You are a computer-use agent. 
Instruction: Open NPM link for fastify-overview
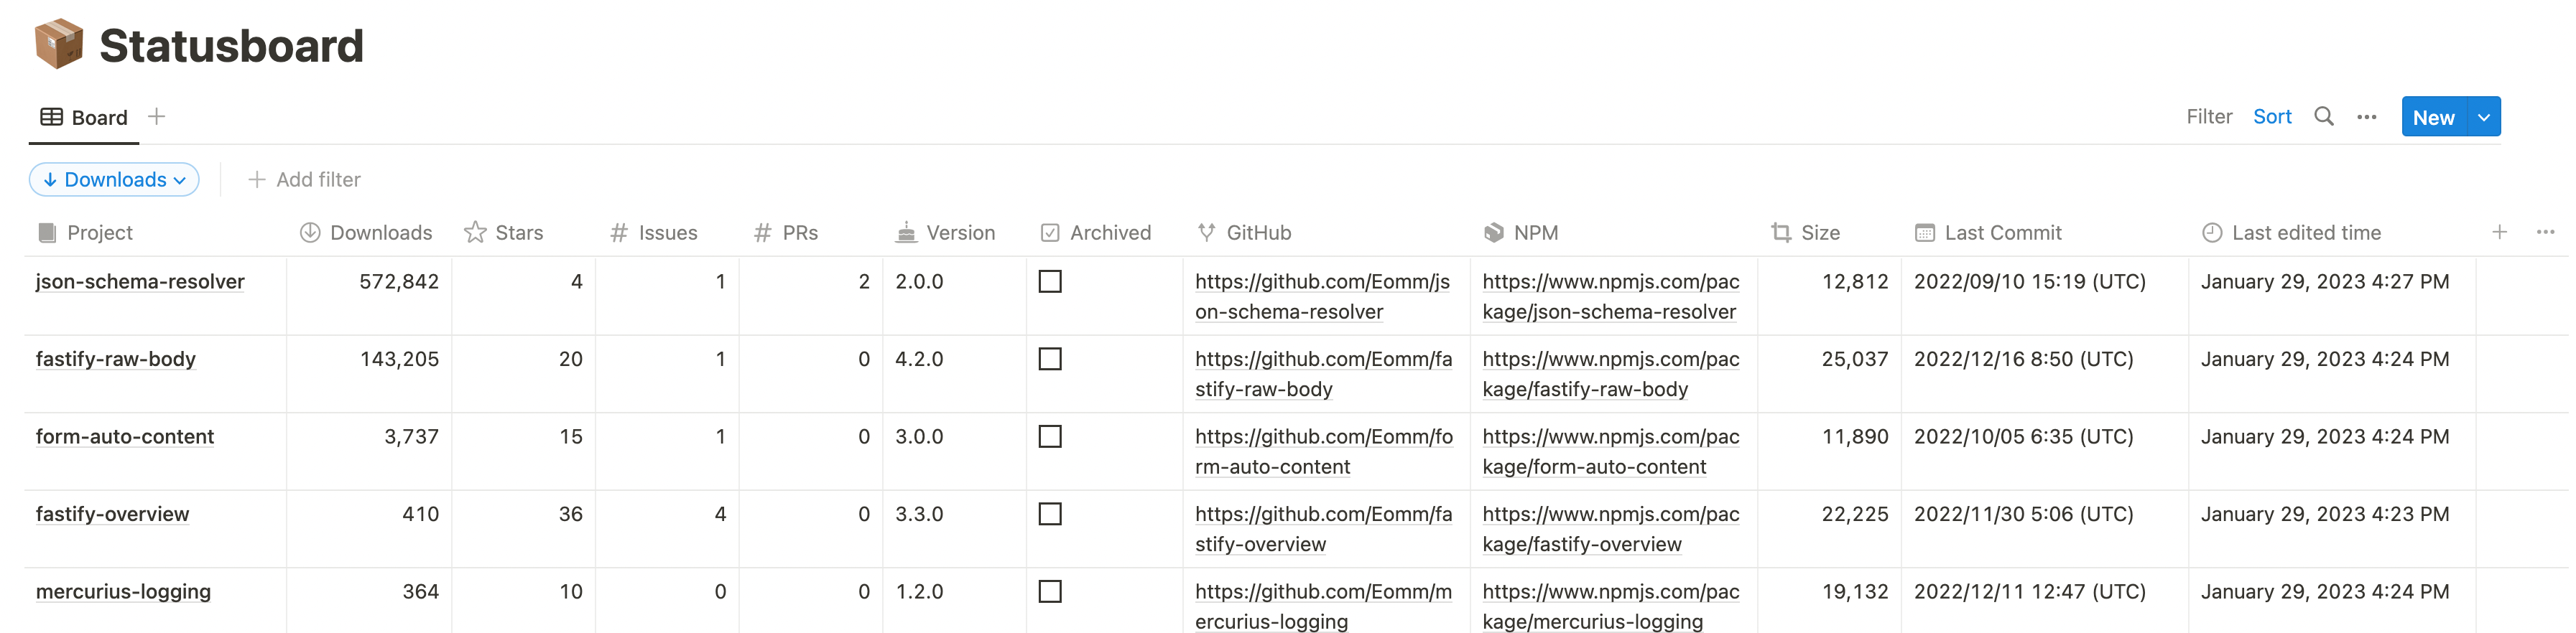click(1611, 529)
